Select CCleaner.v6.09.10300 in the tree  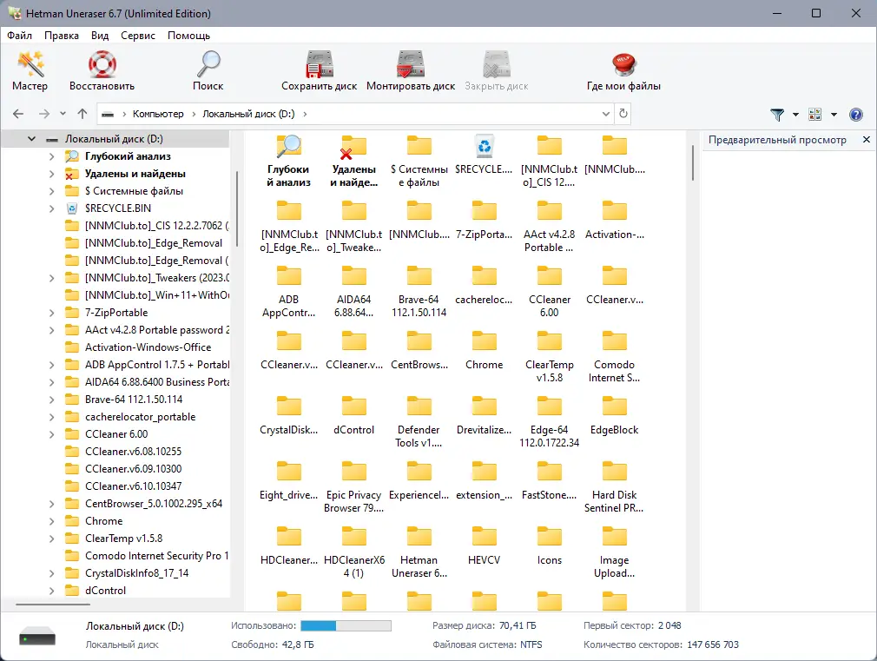[x=133, y=468]
